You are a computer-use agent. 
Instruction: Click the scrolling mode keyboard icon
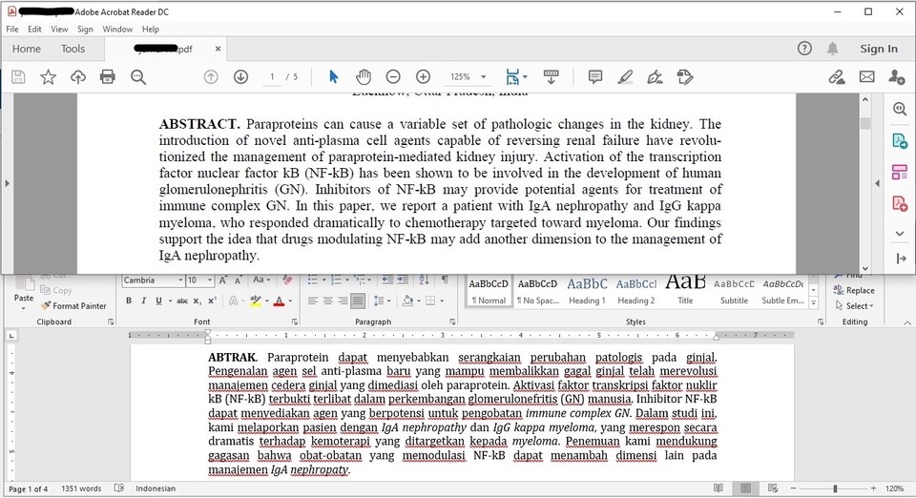tap(551, 77)
